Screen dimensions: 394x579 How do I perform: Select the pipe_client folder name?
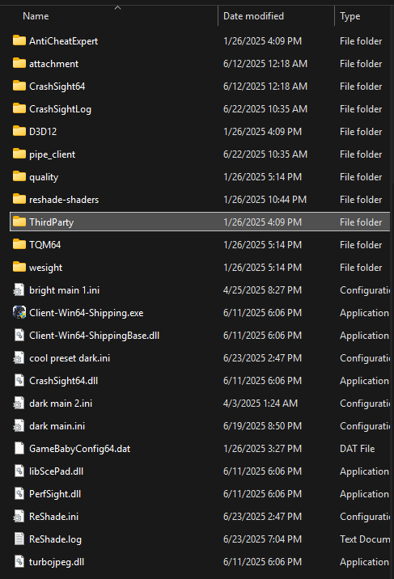click(52, 154)
